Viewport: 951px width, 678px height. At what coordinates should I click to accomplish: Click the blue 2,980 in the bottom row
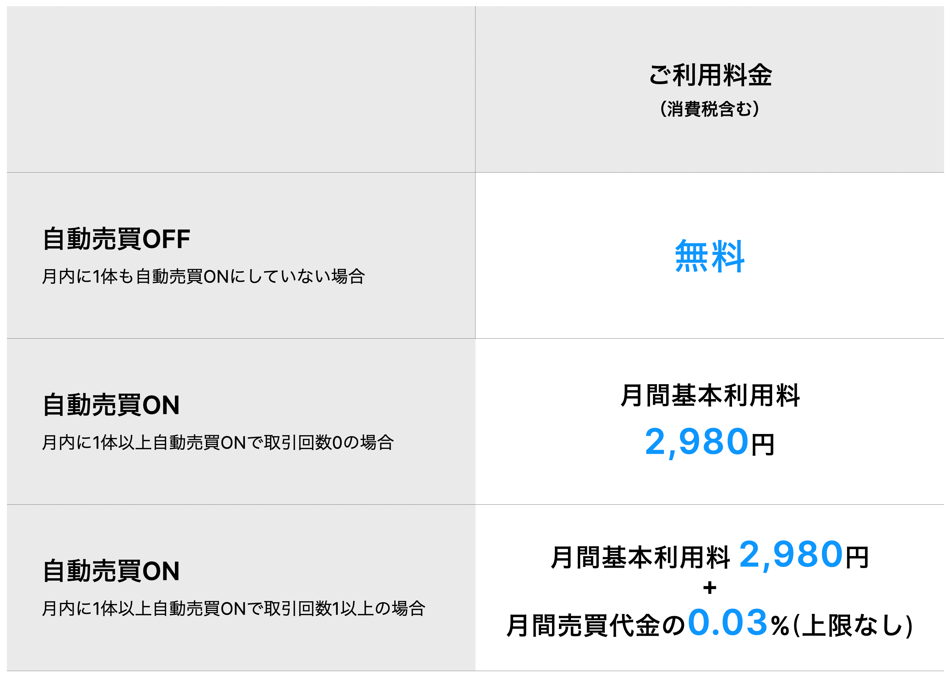click(x=791, y=555)
